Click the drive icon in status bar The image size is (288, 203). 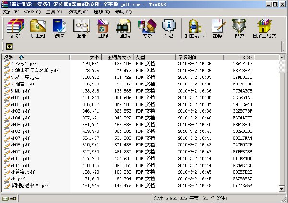point(5,198)
